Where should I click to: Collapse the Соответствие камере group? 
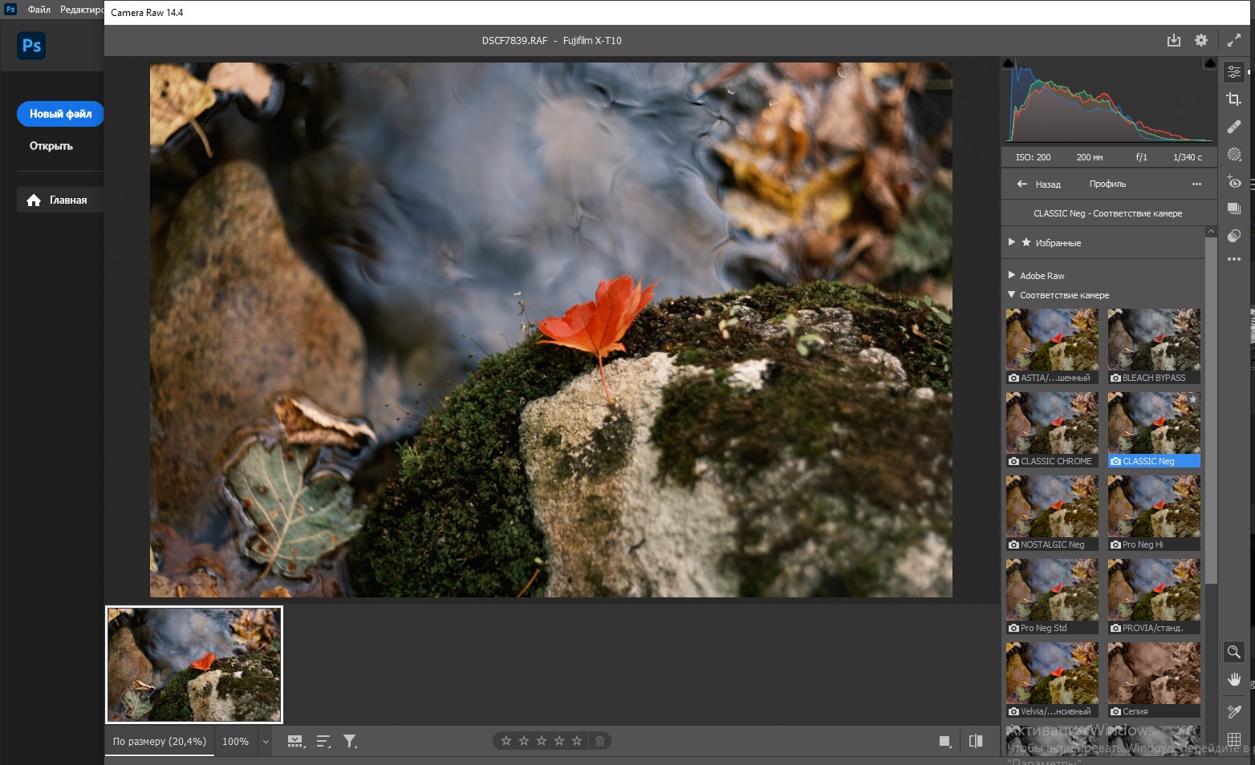coord(1012,294)
